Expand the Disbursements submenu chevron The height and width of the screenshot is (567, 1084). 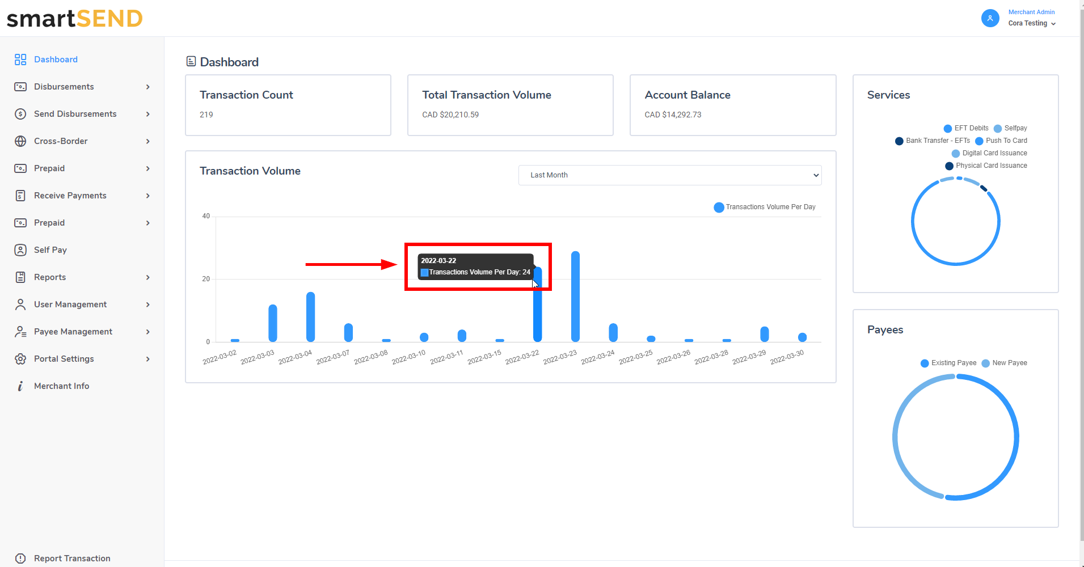(148, 87)
